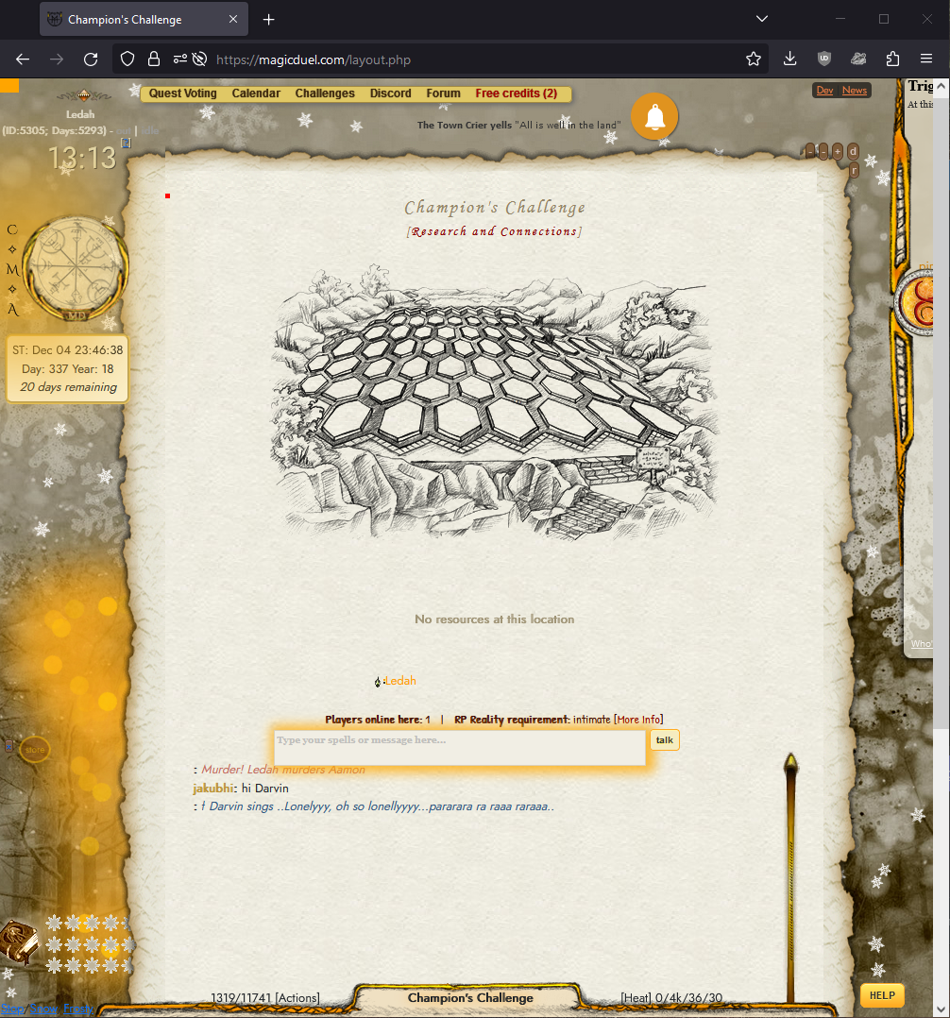The width and height of the screenshot is (950, 1018).
Task: Click the yellow HELP button
Action: (x=881, y=995)
